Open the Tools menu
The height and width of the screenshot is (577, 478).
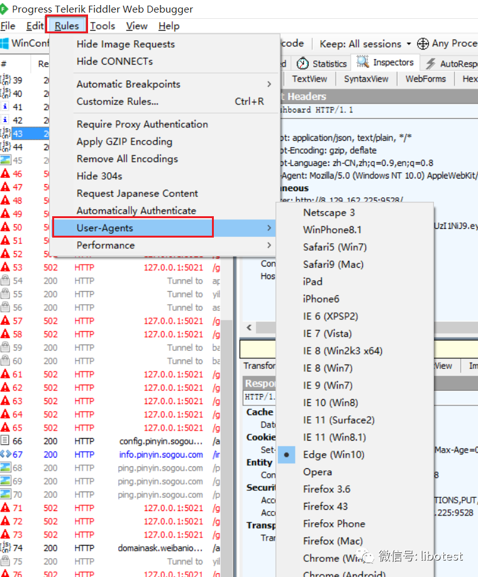coord(103,26)
